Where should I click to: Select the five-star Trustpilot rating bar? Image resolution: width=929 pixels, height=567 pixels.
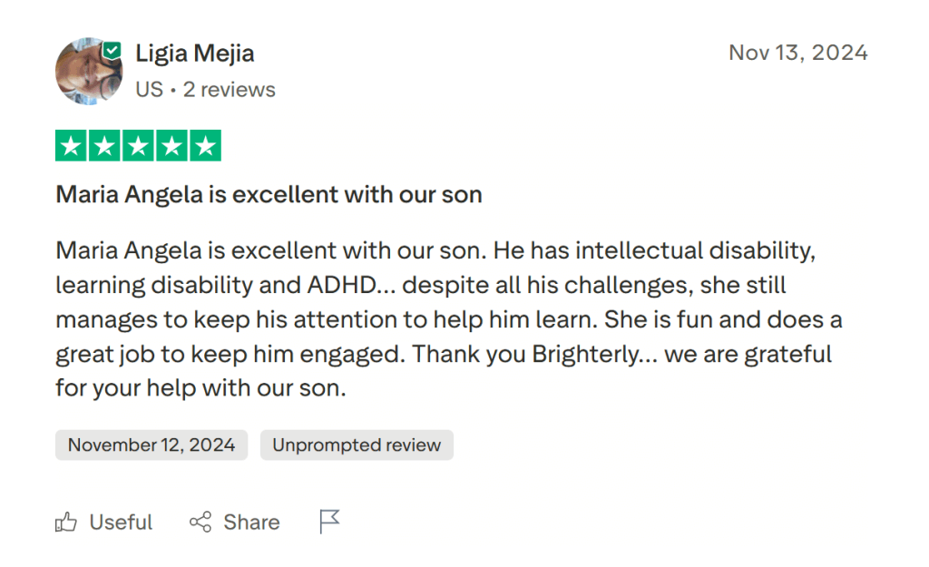point(138,144)
